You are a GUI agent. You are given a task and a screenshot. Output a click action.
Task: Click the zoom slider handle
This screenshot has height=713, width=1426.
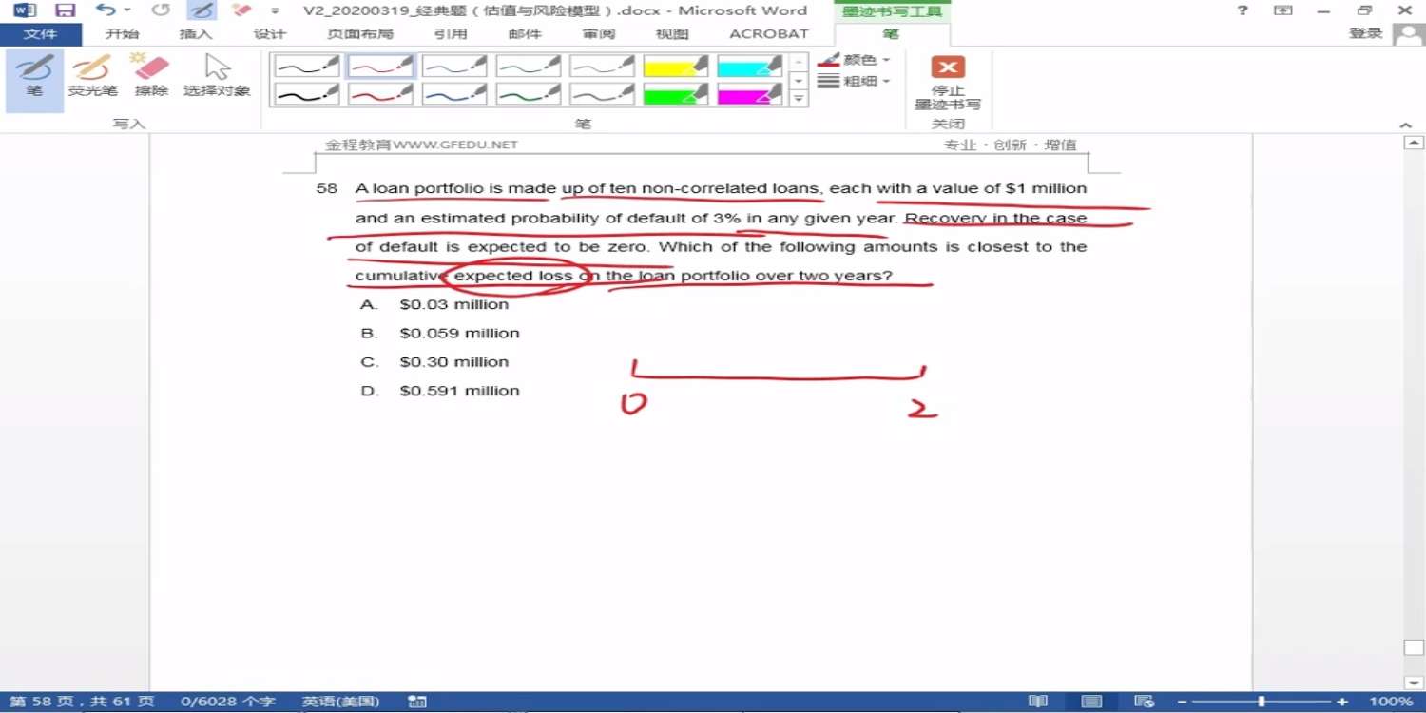click(1262, 702)
